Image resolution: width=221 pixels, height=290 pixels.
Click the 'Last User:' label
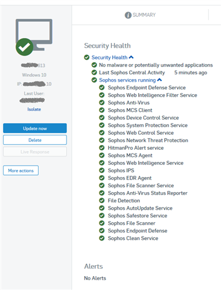click(x=34, y=94)
